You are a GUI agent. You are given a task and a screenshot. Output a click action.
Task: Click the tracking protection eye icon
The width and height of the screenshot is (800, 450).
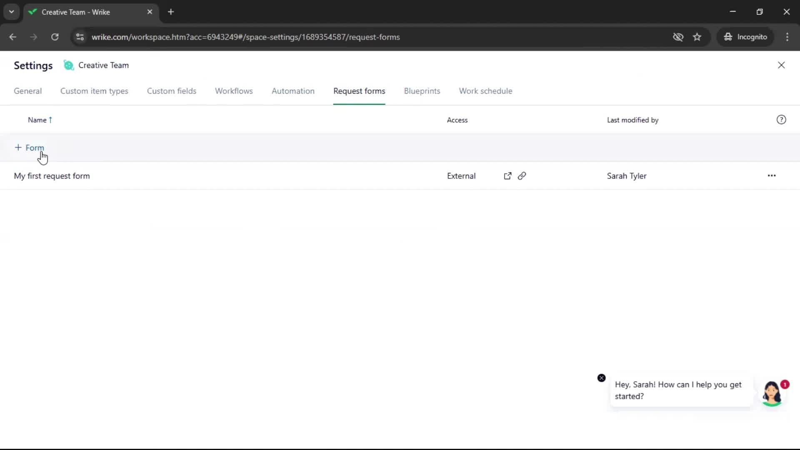click(678, 37)
